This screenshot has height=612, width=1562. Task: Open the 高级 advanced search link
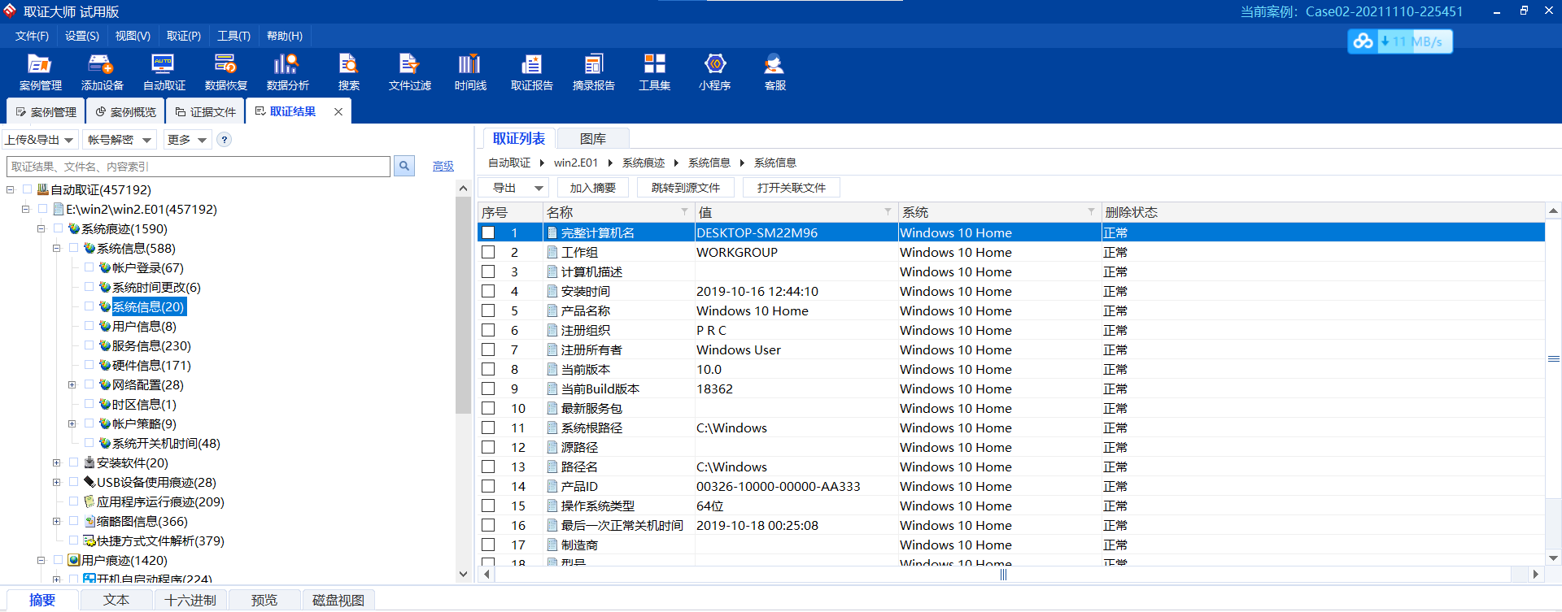click(443, 166)
